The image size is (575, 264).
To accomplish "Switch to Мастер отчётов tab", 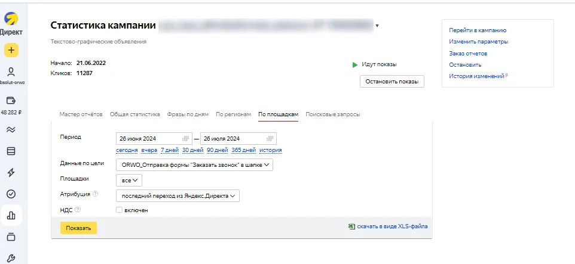I will [x=81, y=114].
